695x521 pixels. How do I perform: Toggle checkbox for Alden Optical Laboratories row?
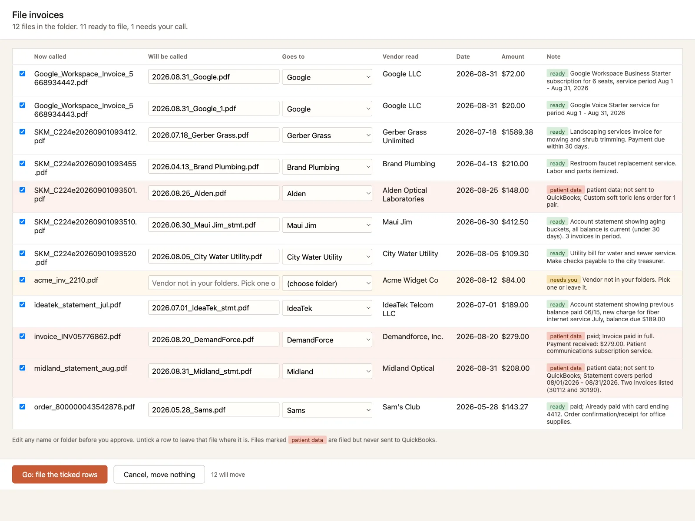pyautogui.click(x=22, y=190)
